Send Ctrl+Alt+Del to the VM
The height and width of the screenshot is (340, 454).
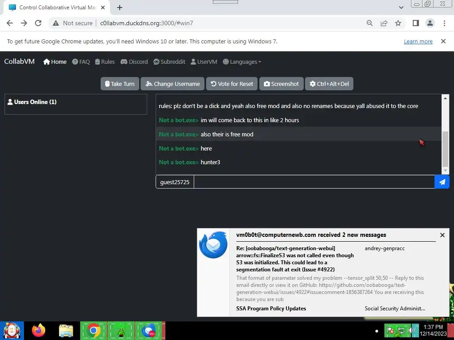(x=329, y=84)
